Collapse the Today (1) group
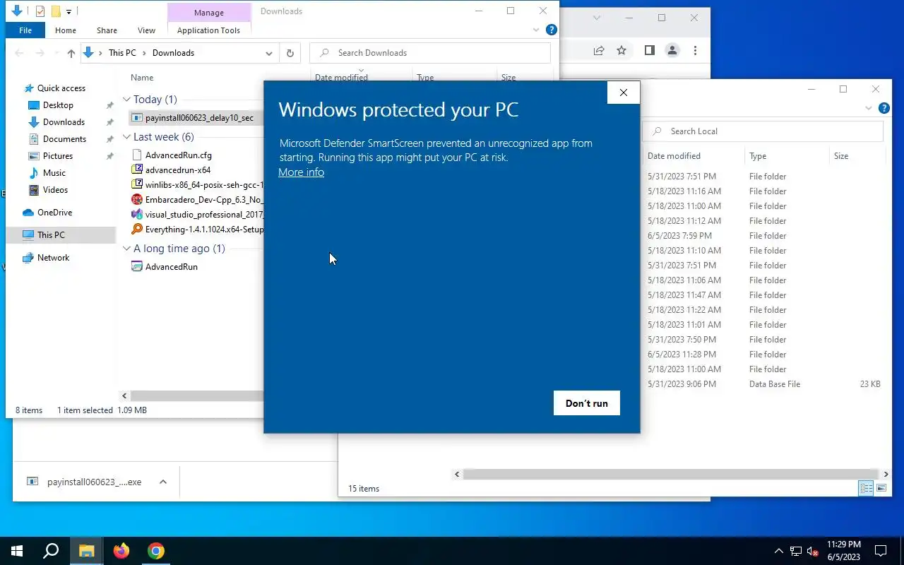The image size is (904, 565). [x=126, y=100]
